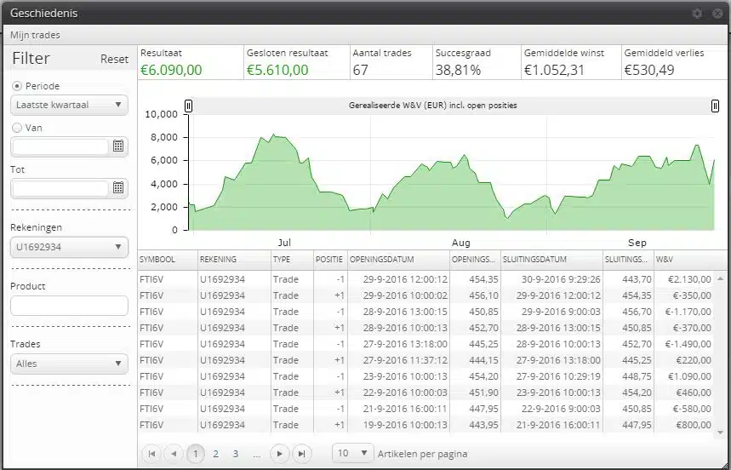Image resolution: width=731 pixels, height=470 pixels.
Task: Open the Trades filter dropdown
Action: pos(69,364)
